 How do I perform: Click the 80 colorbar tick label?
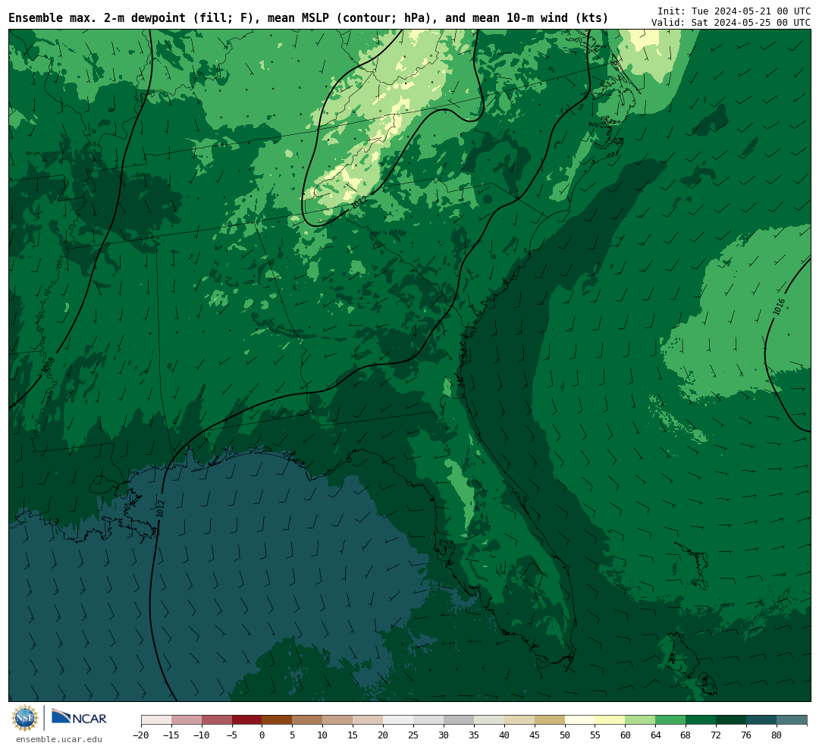coord(777,735)
